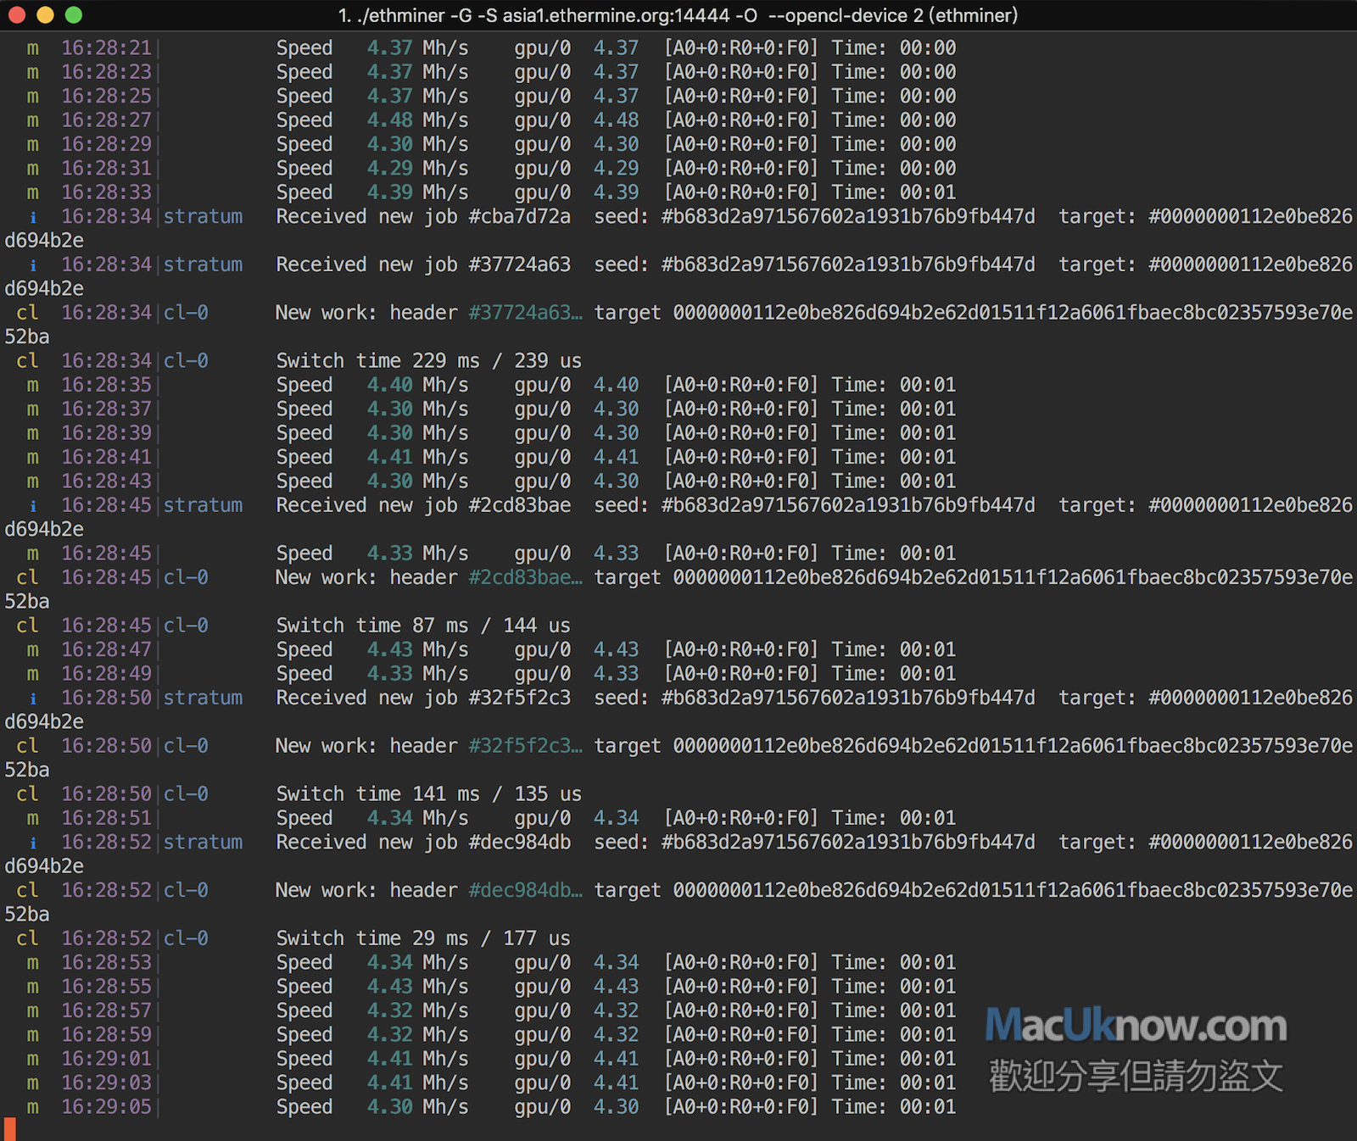Screen dimensions: 1357x1141
Task: Click the 'stratum' label at 16:28:50
Action: click(203, 699)
